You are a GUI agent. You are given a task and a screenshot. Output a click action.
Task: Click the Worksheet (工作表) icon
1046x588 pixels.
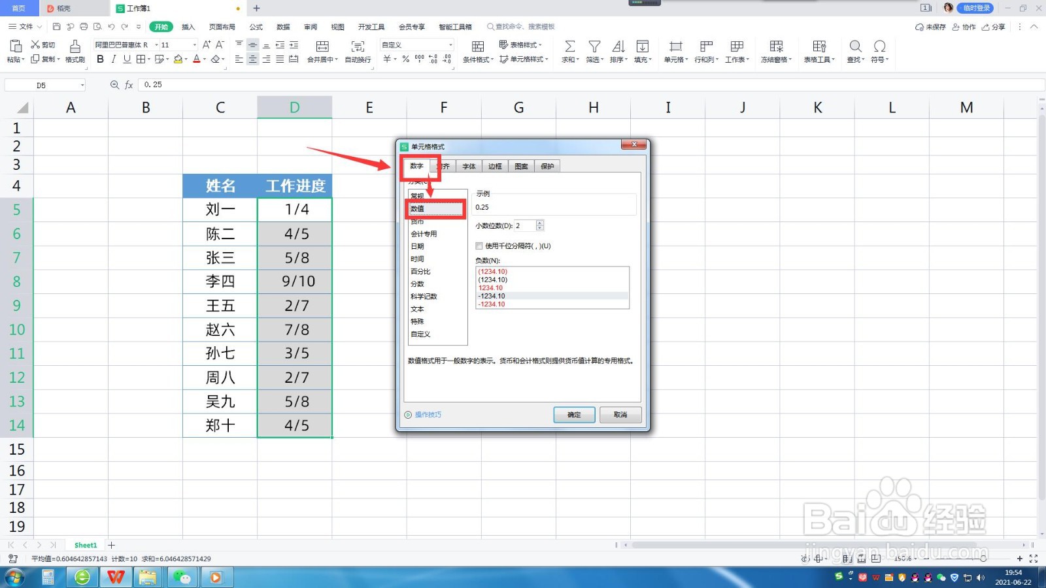tap(737, 46)
